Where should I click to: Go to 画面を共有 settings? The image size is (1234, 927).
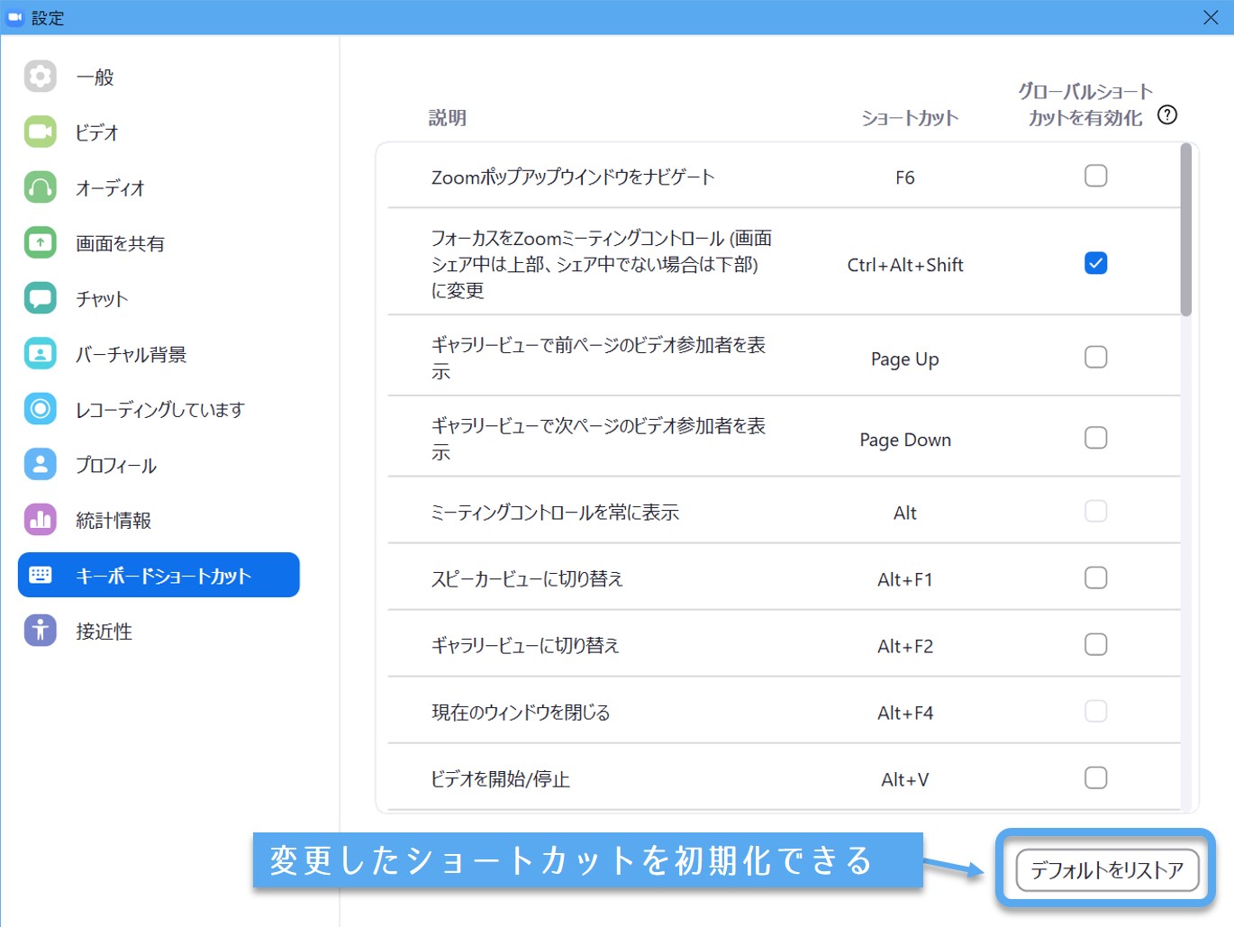tap(159, 242)
